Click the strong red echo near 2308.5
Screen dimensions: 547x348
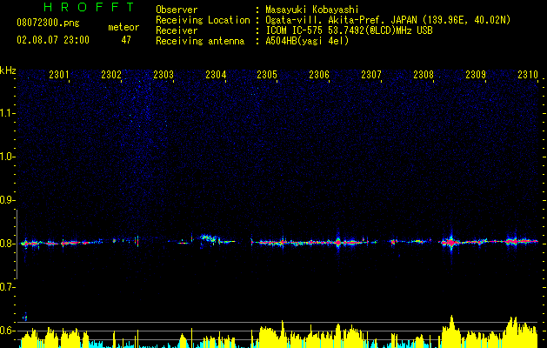451,242
